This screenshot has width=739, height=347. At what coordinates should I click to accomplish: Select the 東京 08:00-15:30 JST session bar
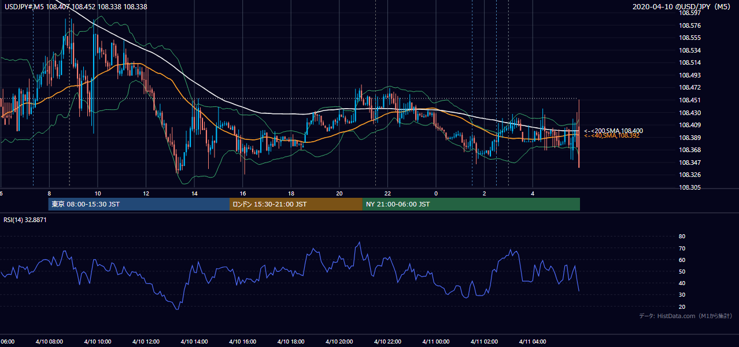coord(139,204)
